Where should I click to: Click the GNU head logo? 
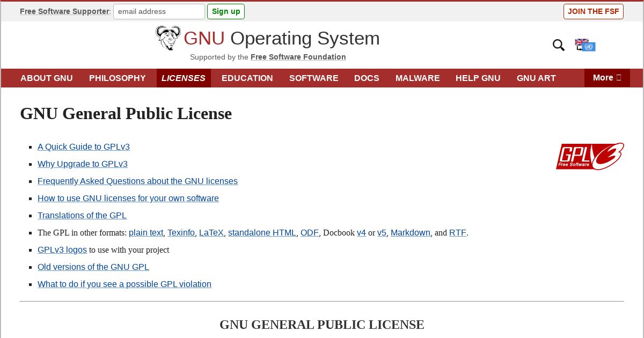(x=168, y=38)
